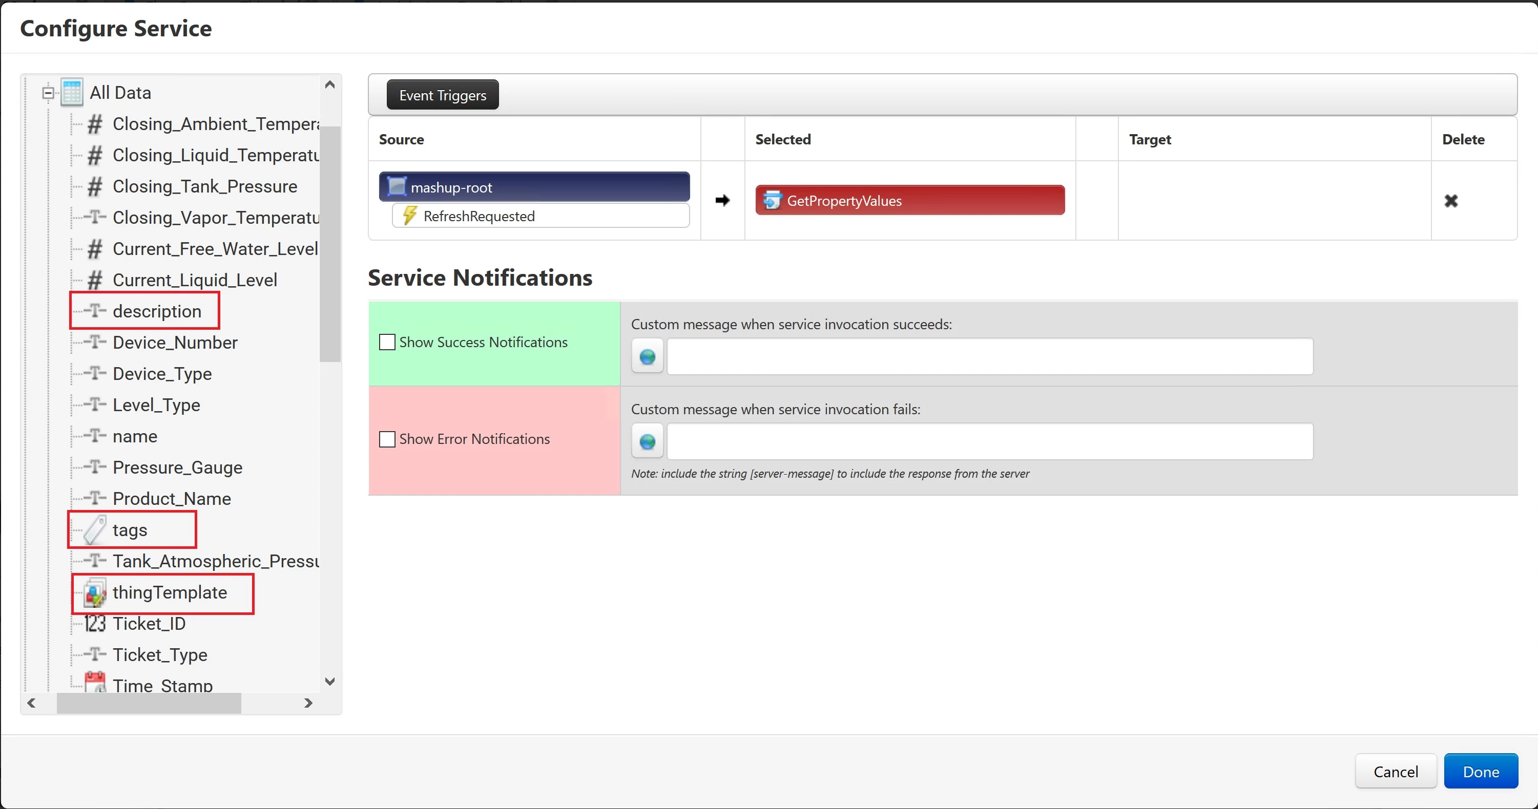The image size is (1538, 809).
Task: Click the tree vertical scrollbar thumb
Action: point(329,243)
